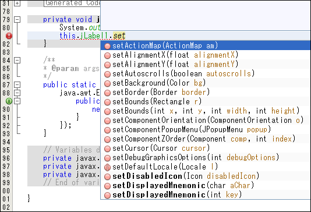Choose setCursor(Cursor cursor) completion

click(x=206, y=148)
